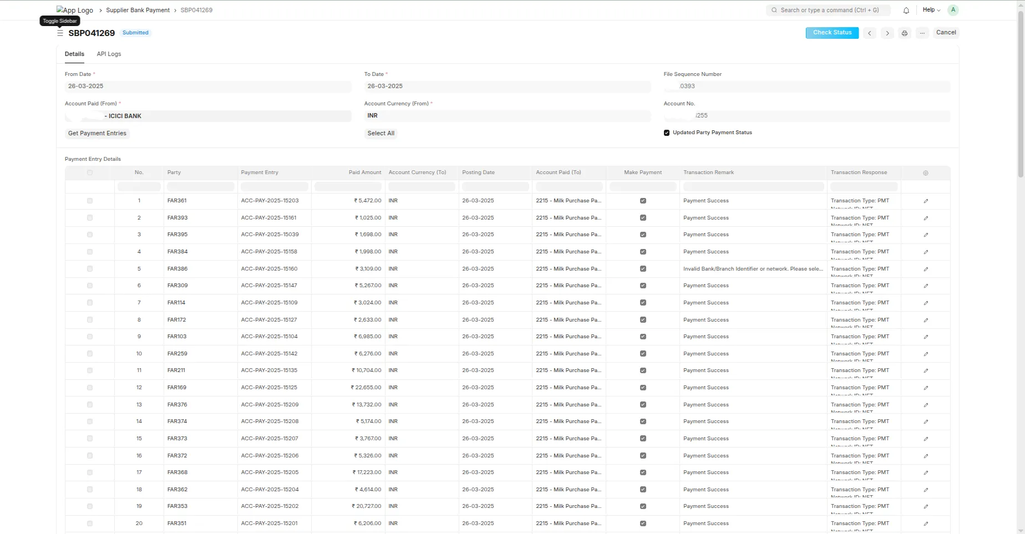Toggle Updated Party Payment Status checkbox
1025x534 pixels.
point(667,133)
